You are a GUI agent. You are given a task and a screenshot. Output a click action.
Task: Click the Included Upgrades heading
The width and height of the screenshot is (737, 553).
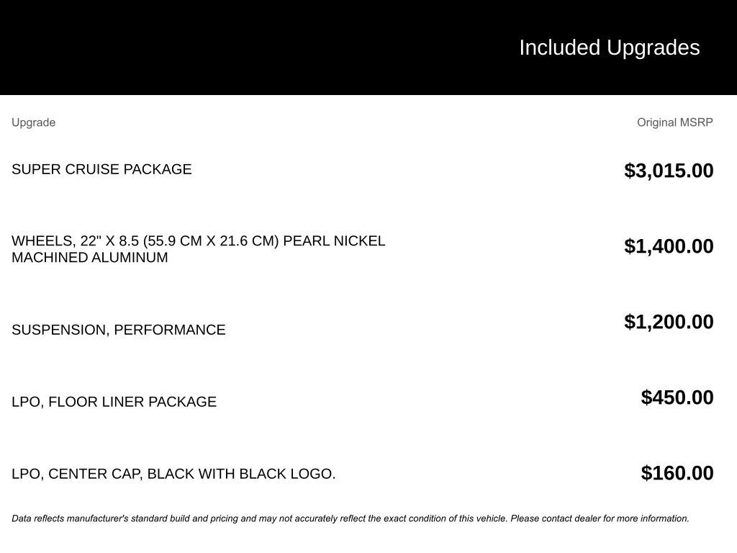tap(609, 48)
